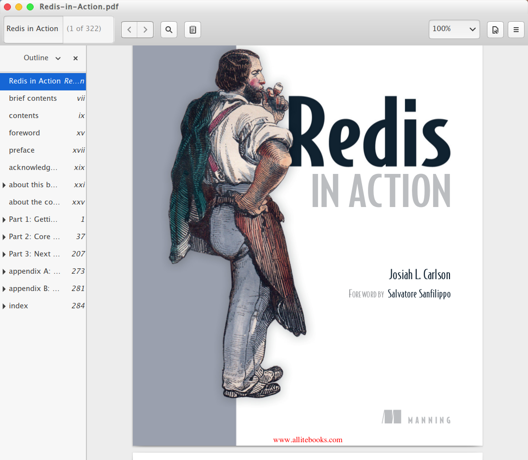Expand Part 3: Next outline entry

[x=4, y=254]
